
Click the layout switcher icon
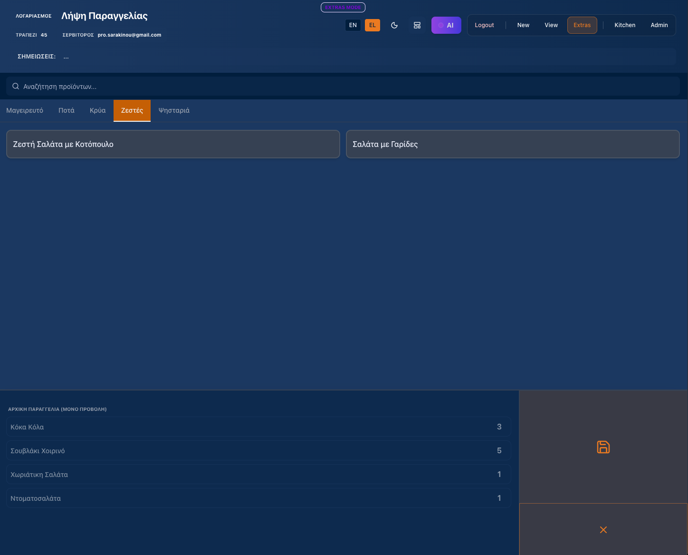coord(417,25)
